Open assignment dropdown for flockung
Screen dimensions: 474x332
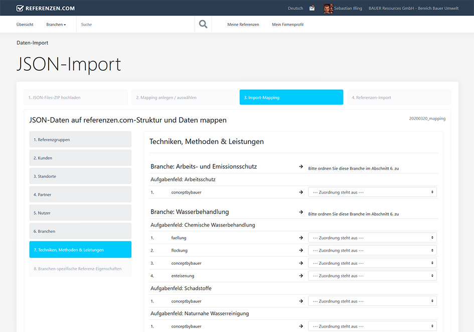click(x=372, y=250)
